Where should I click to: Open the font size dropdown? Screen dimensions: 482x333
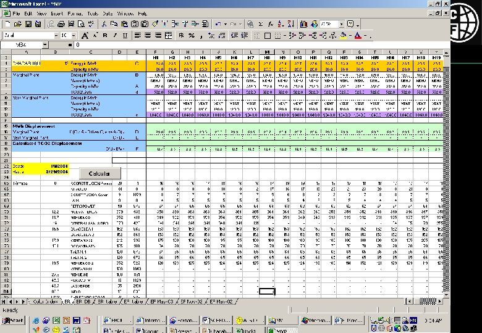click(x=74, y=35)
